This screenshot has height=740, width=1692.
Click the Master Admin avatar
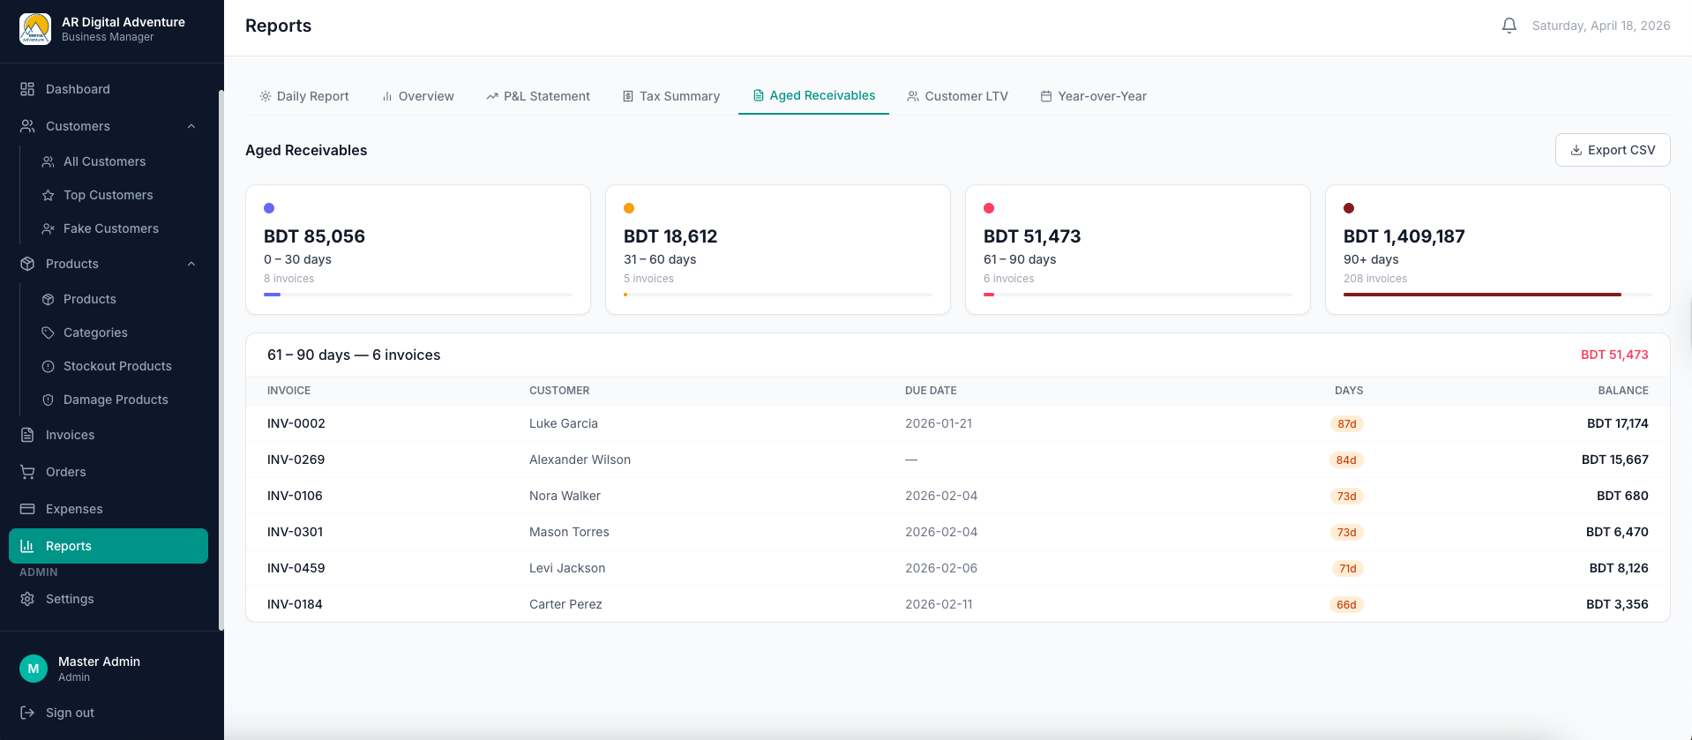34,669
